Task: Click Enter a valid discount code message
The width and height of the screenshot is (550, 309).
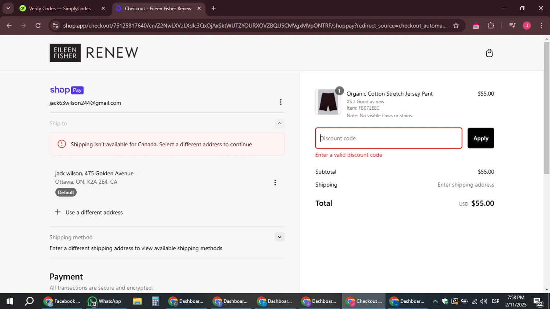Action: [349, 155]
